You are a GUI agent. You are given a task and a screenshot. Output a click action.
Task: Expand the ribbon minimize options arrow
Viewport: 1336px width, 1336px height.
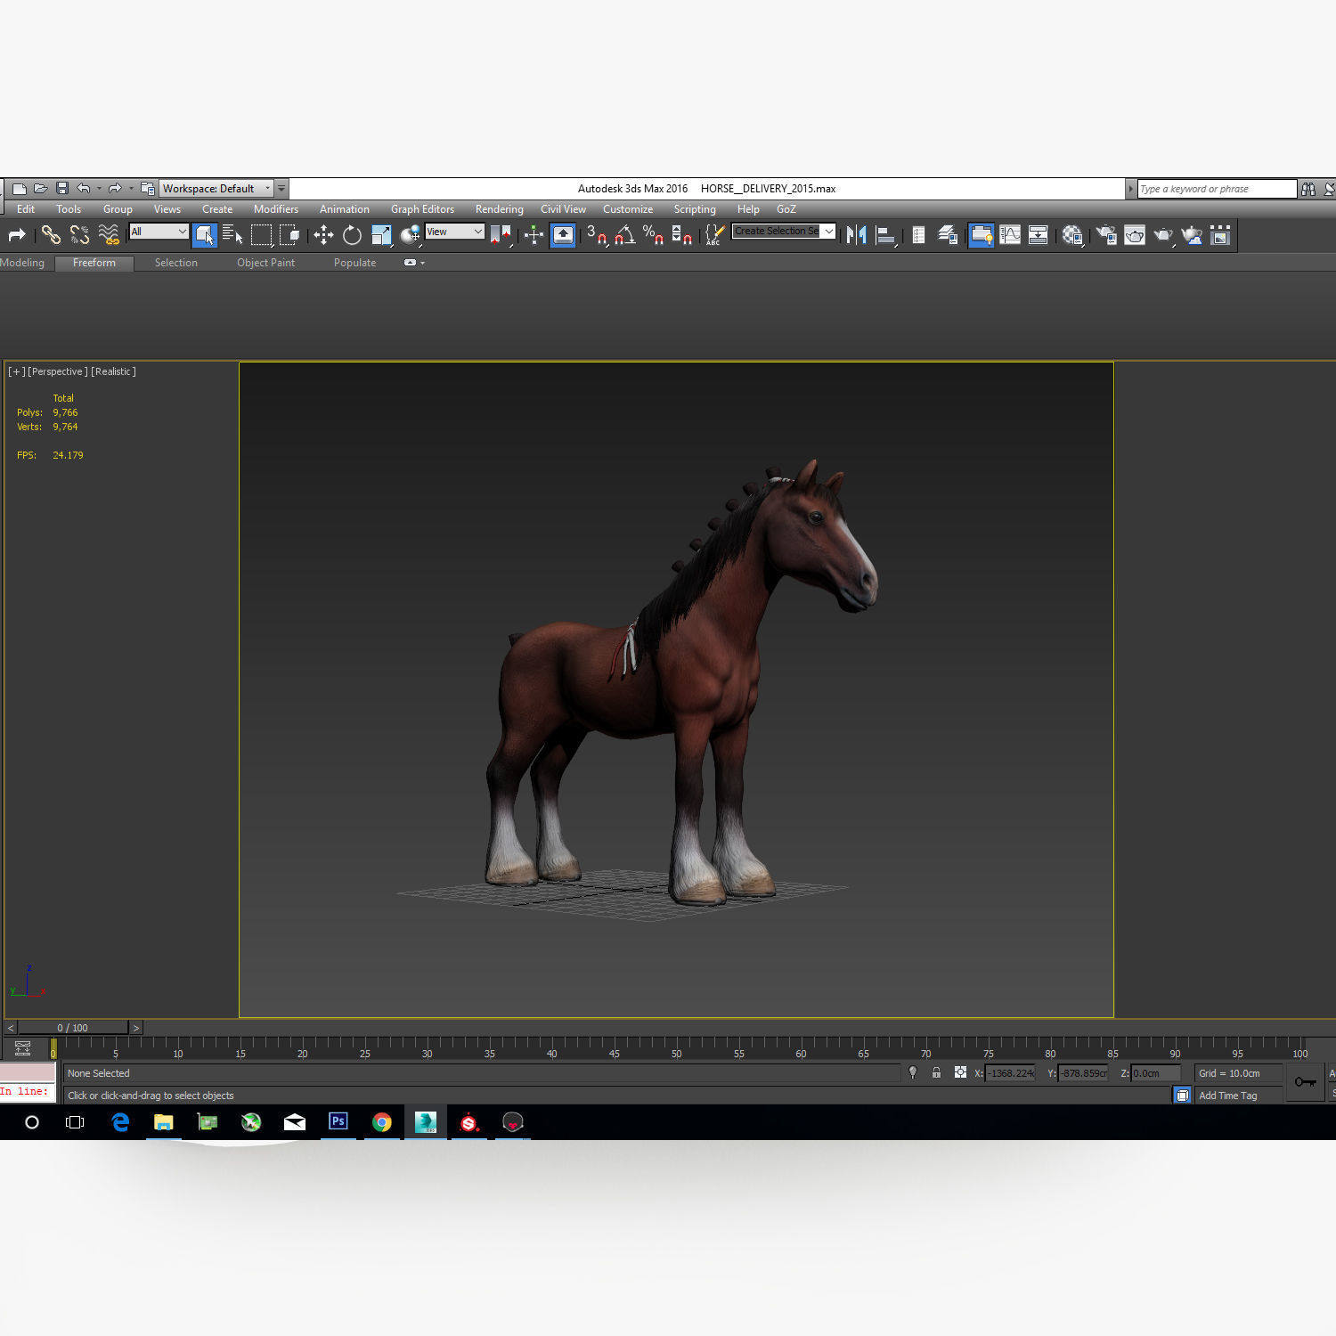(422, 263)
